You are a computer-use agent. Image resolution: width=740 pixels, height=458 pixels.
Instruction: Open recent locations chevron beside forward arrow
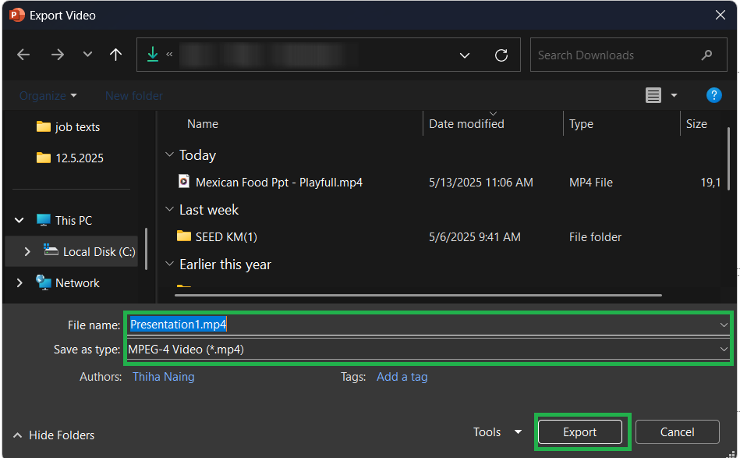(87, 55)
